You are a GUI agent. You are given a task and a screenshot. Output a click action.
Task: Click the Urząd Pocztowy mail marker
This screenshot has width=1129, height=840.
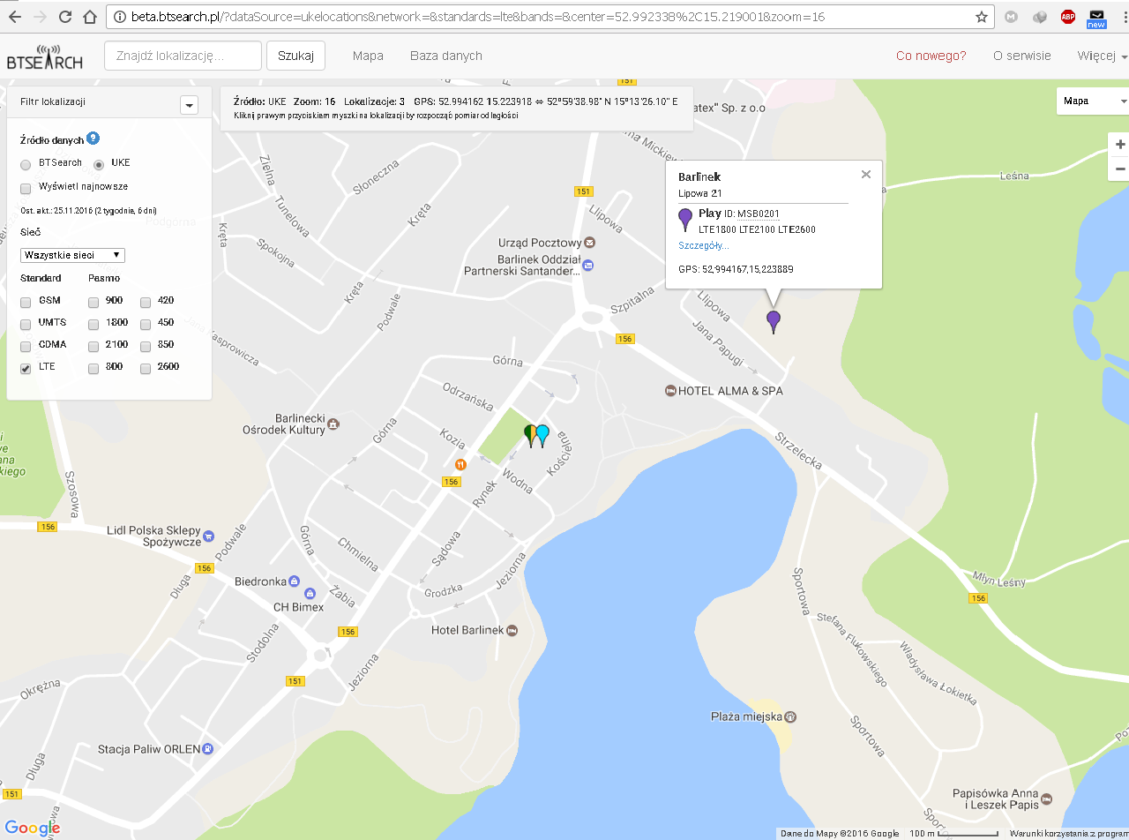point(589,243)
